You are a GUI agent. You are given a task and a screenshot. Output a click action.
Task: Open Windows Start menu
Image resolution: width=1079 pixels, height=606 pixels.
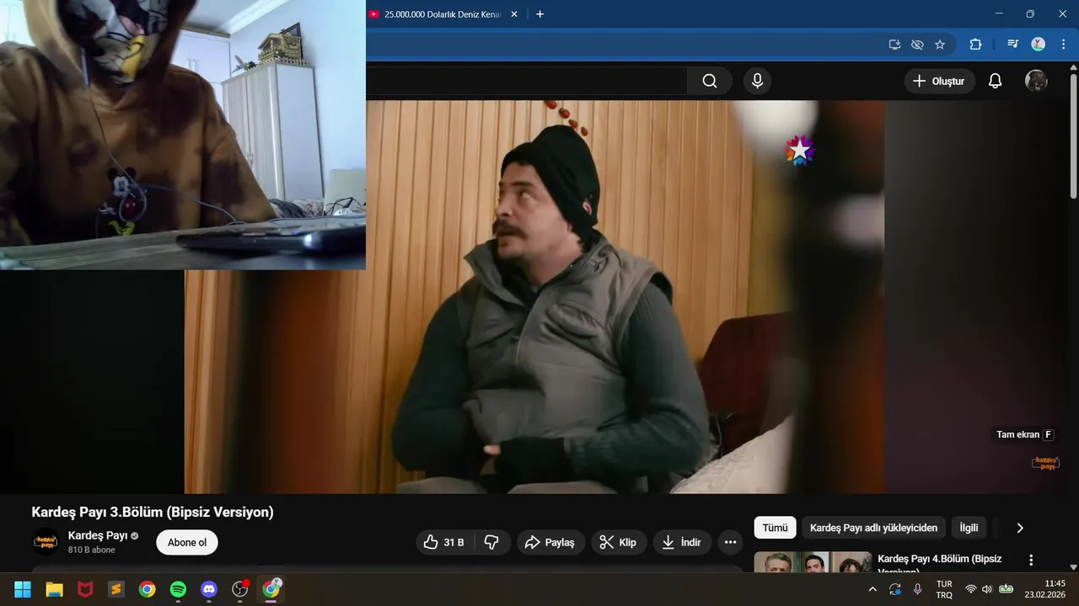pyautogui.click(x=23, y=589)
